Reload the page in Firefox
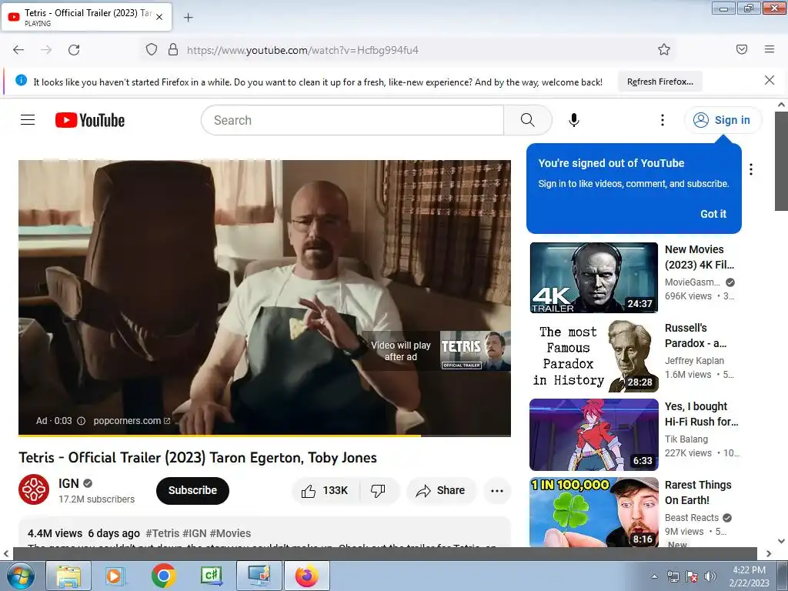The image size is (788, 591). pyautogui.click(x=74, y=50)
